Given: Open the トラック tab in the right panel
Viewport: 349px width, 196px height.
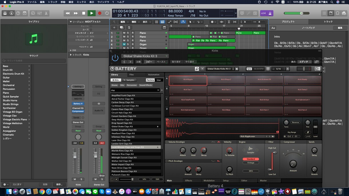Looking at the screenshot, I should (328, 22).
